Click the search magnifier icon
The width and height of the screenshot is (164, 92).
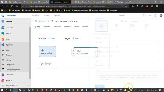pyautogui.click(x=143, y=15)
